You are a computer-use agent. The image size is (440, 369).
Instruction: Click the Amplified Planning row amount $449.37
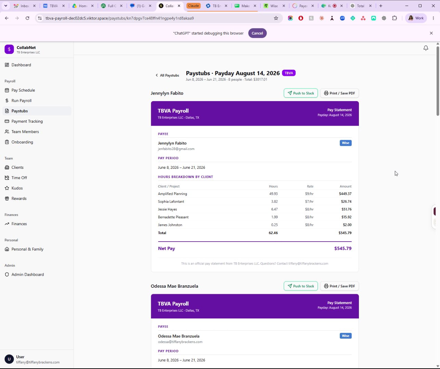pos(345,194)
